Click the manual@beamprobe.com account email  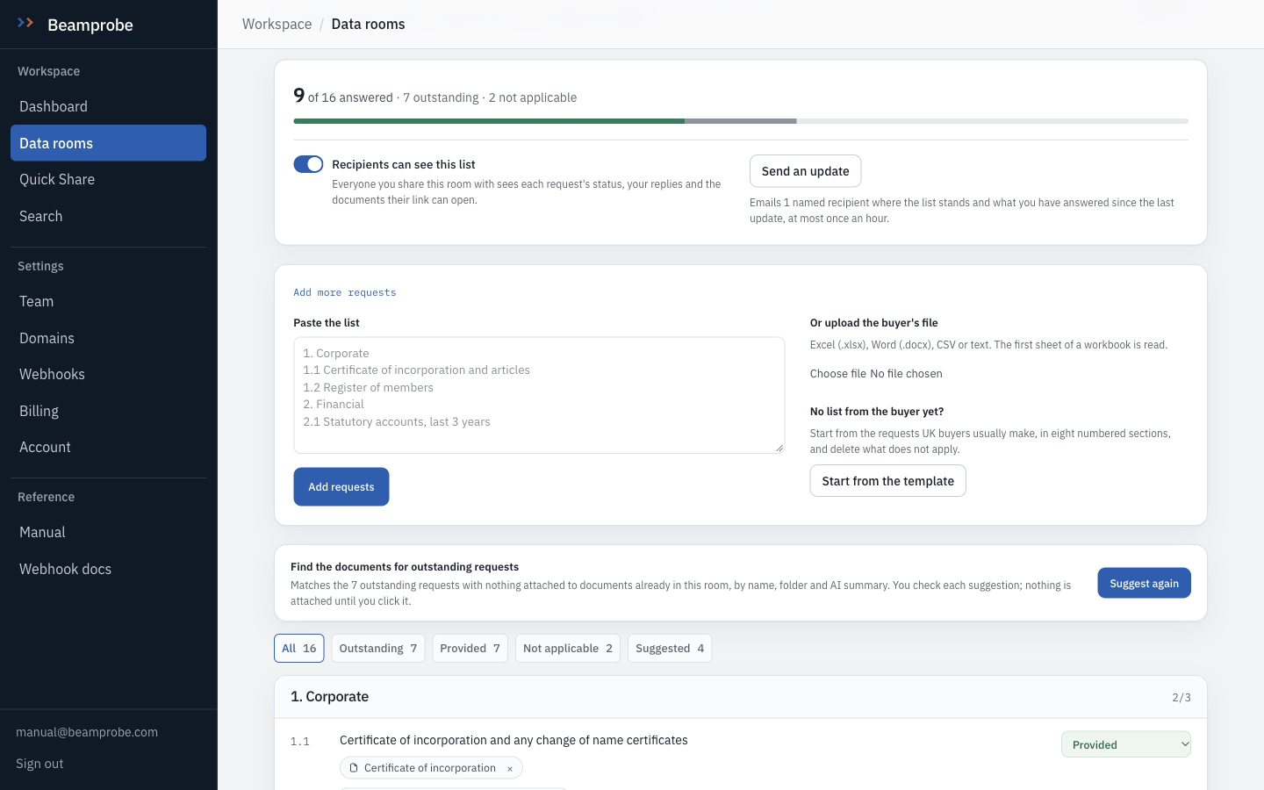click(x=87, y=732)
